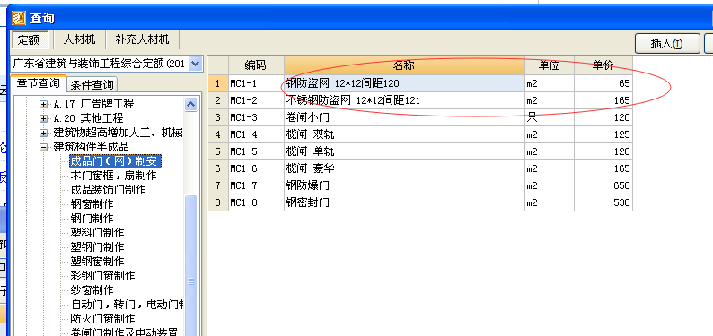The image size is (713, 336).
Task: Select the 章节查询 tab
Action: click(39, 83)
